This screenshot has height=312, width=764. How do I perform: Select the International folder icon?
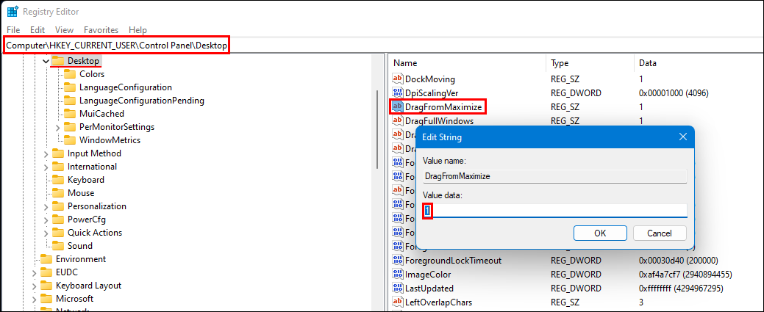pyautogui.click(x=59, y=166)
